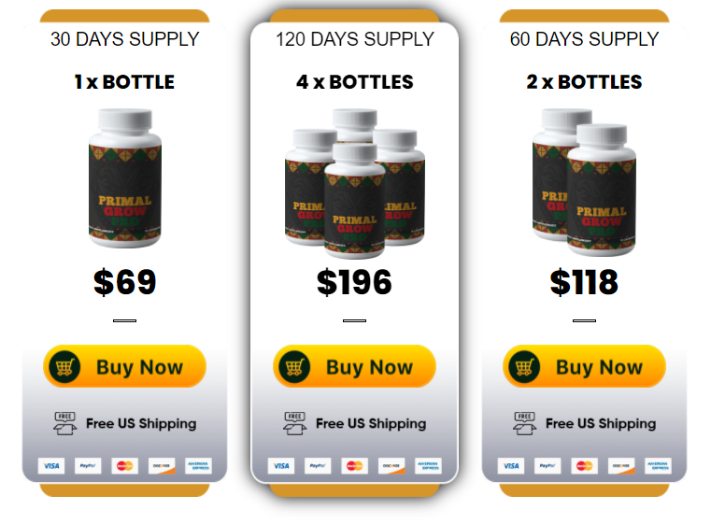Viewport: 711px width, 524px height.
Task: Click the Visa icon under the 60 days supply card
Action: tap(511, 465)
